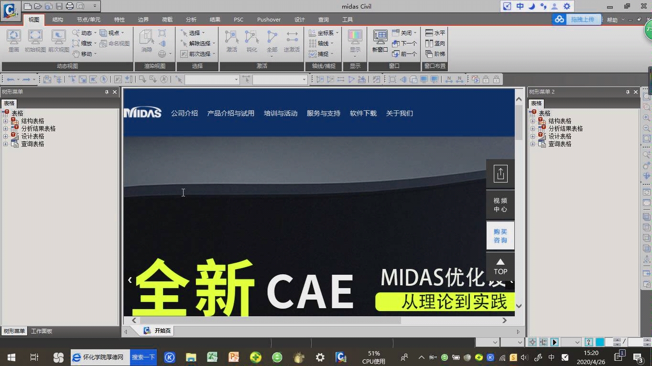Open the 结构 ribbon tab
Image resolution: width=652 pixels, height=366 pixels.
tap(58, 20)
